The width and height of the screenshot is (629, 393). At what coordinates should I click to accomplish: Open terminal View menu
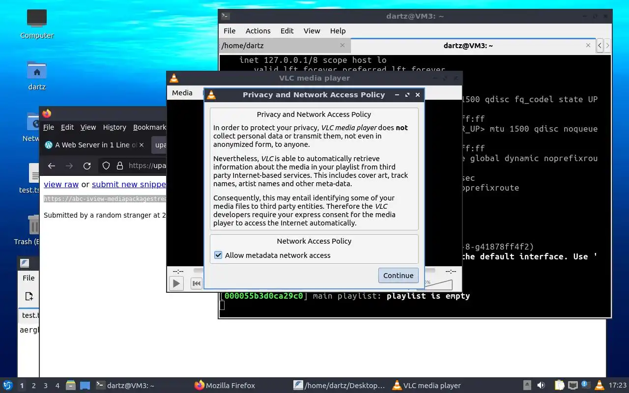coord(312,30)
